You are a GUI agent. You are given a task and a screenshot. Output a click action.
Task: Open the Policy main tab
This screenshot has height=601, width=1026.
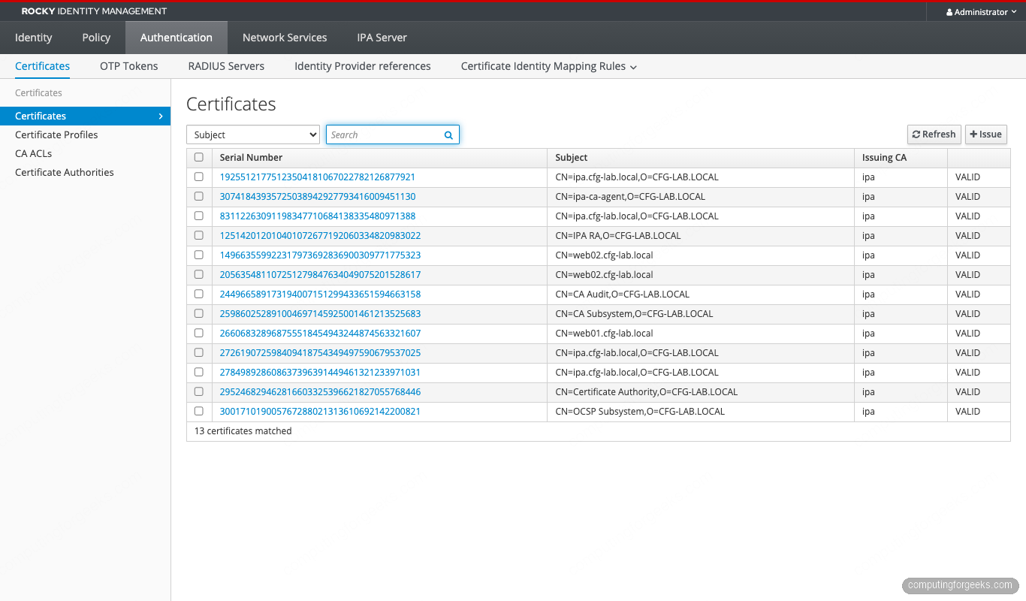96,38
